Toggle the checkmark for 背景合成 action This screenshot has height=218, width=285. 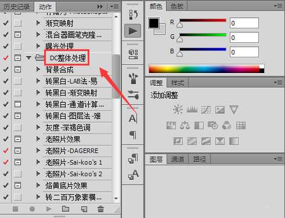[6, 70]
